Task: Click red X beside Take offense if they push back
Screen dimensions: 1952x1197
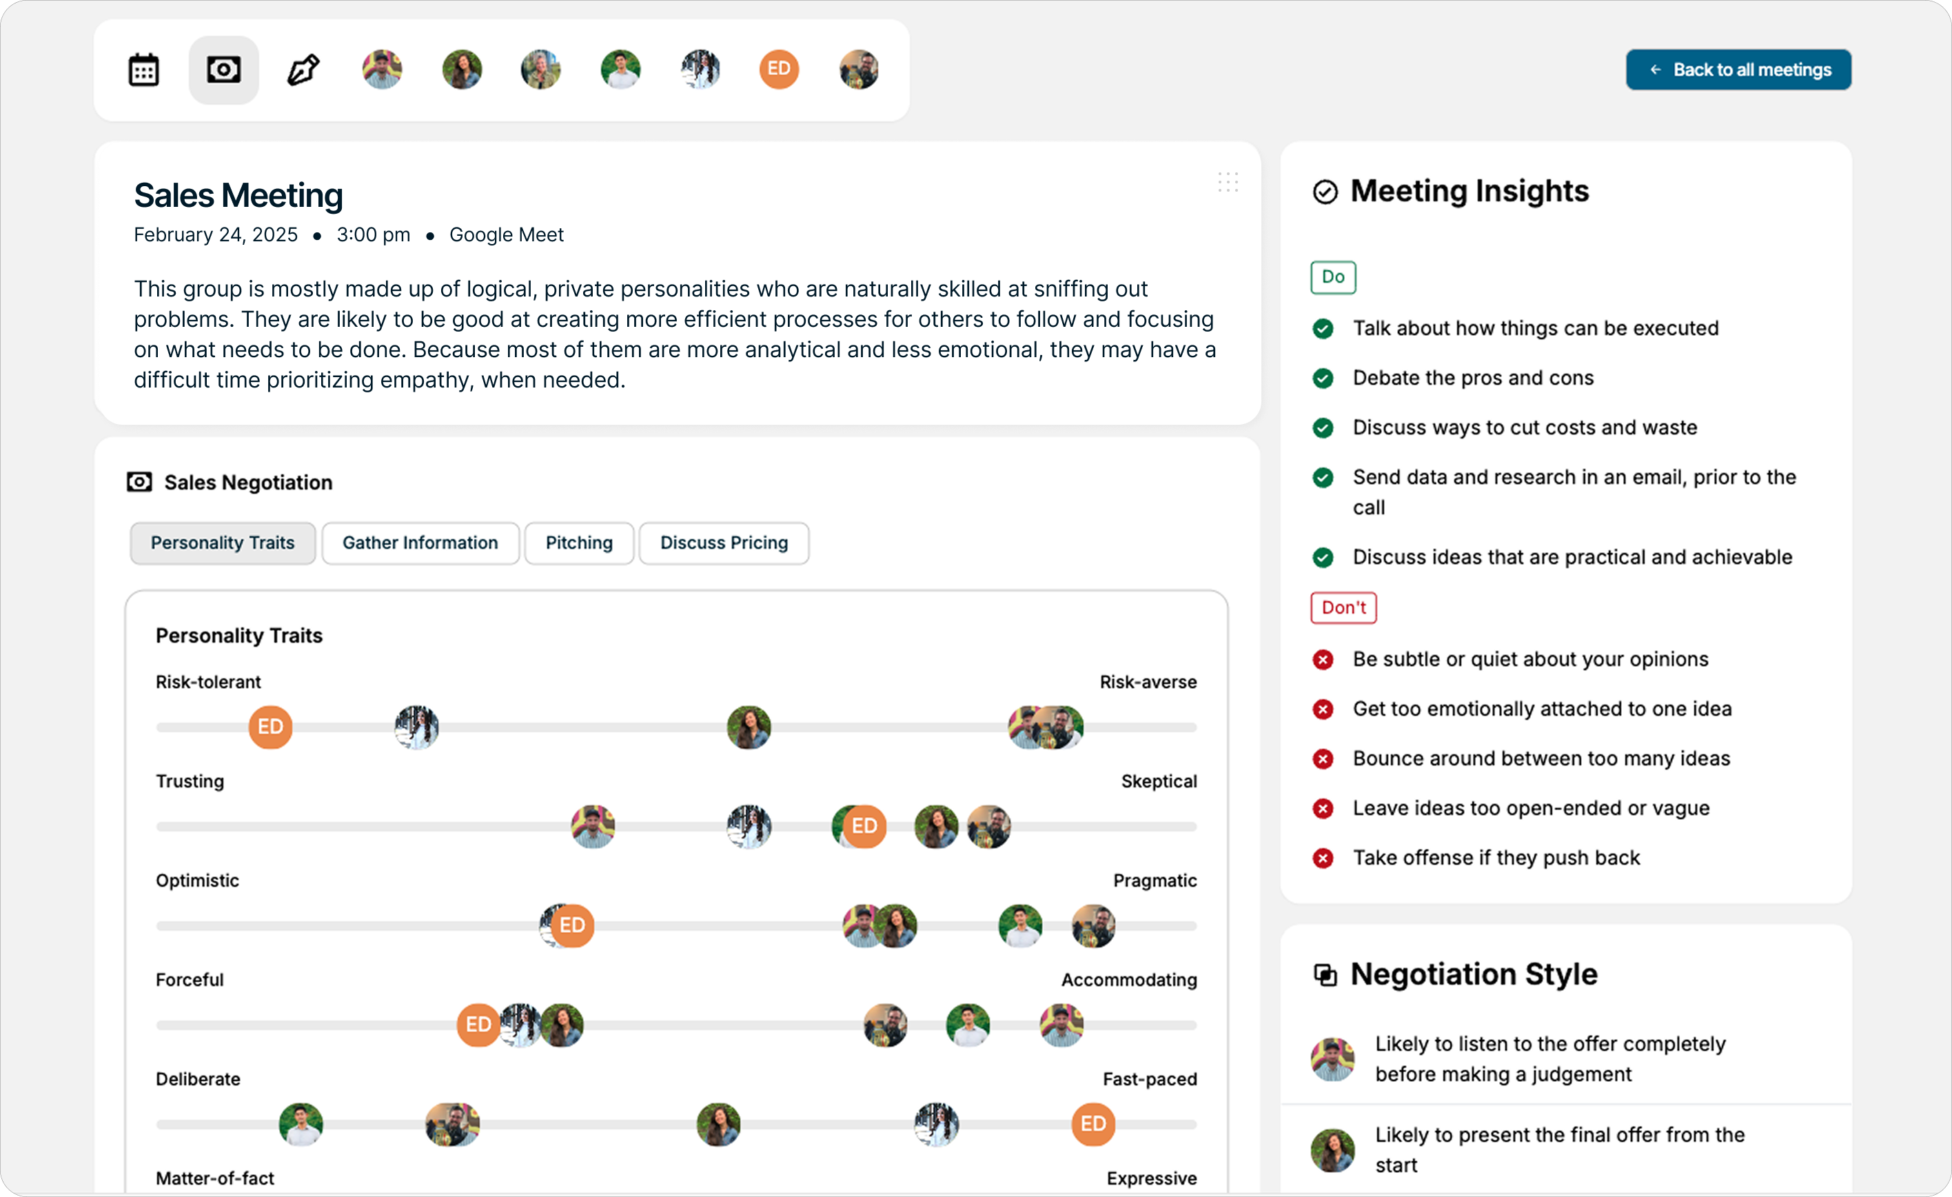Action: coord(1323,858)
